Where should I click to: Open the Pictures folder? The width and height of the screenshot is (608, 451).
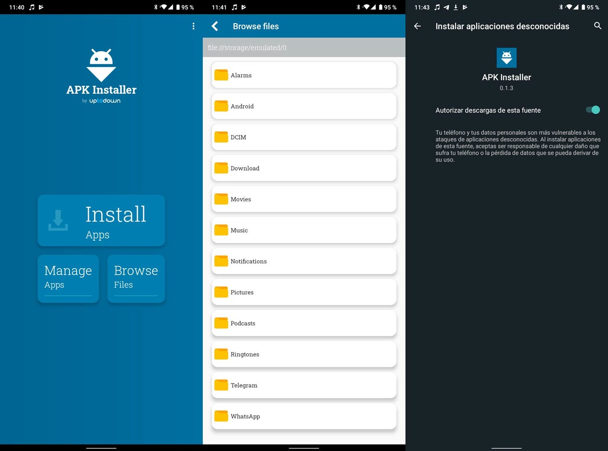pos(304,292)
